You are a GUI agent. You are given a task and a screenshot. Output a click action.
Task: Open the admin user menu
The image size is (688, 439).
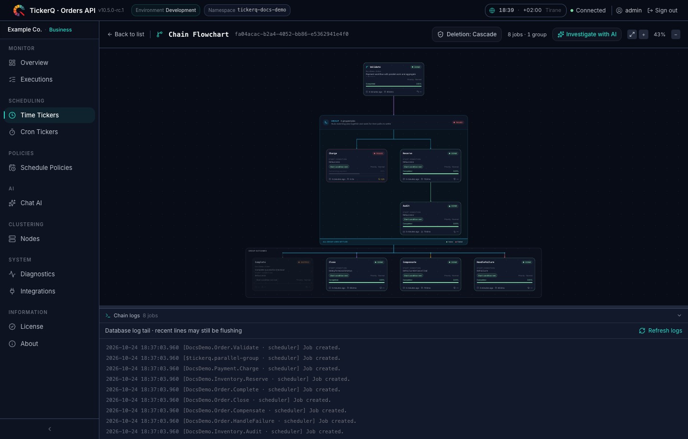[x=629, y=10]
